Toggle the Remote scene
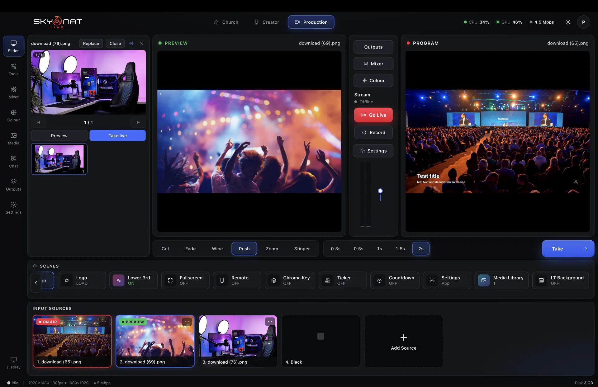 pos(237,280)
